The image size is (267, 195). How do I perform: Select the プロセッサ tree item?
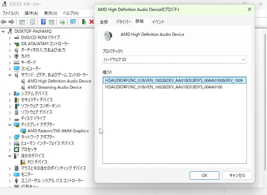pyautogui.click(x=29, y=150)
